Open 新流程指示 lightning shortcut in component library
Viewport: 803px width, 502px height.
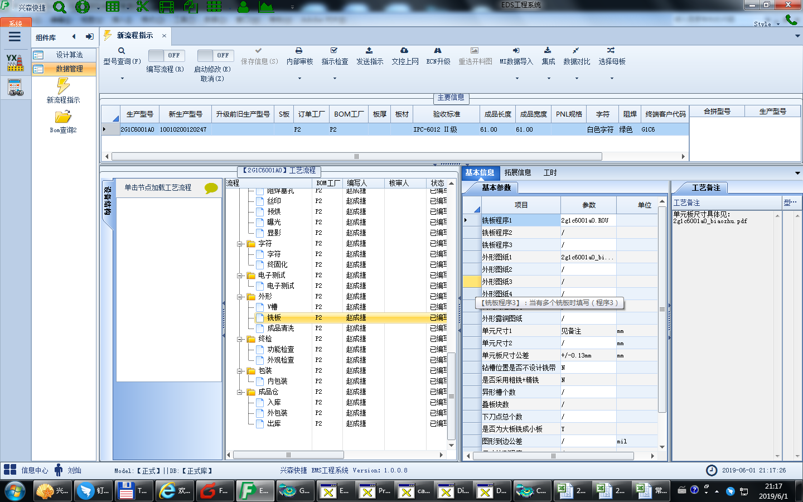63,90
